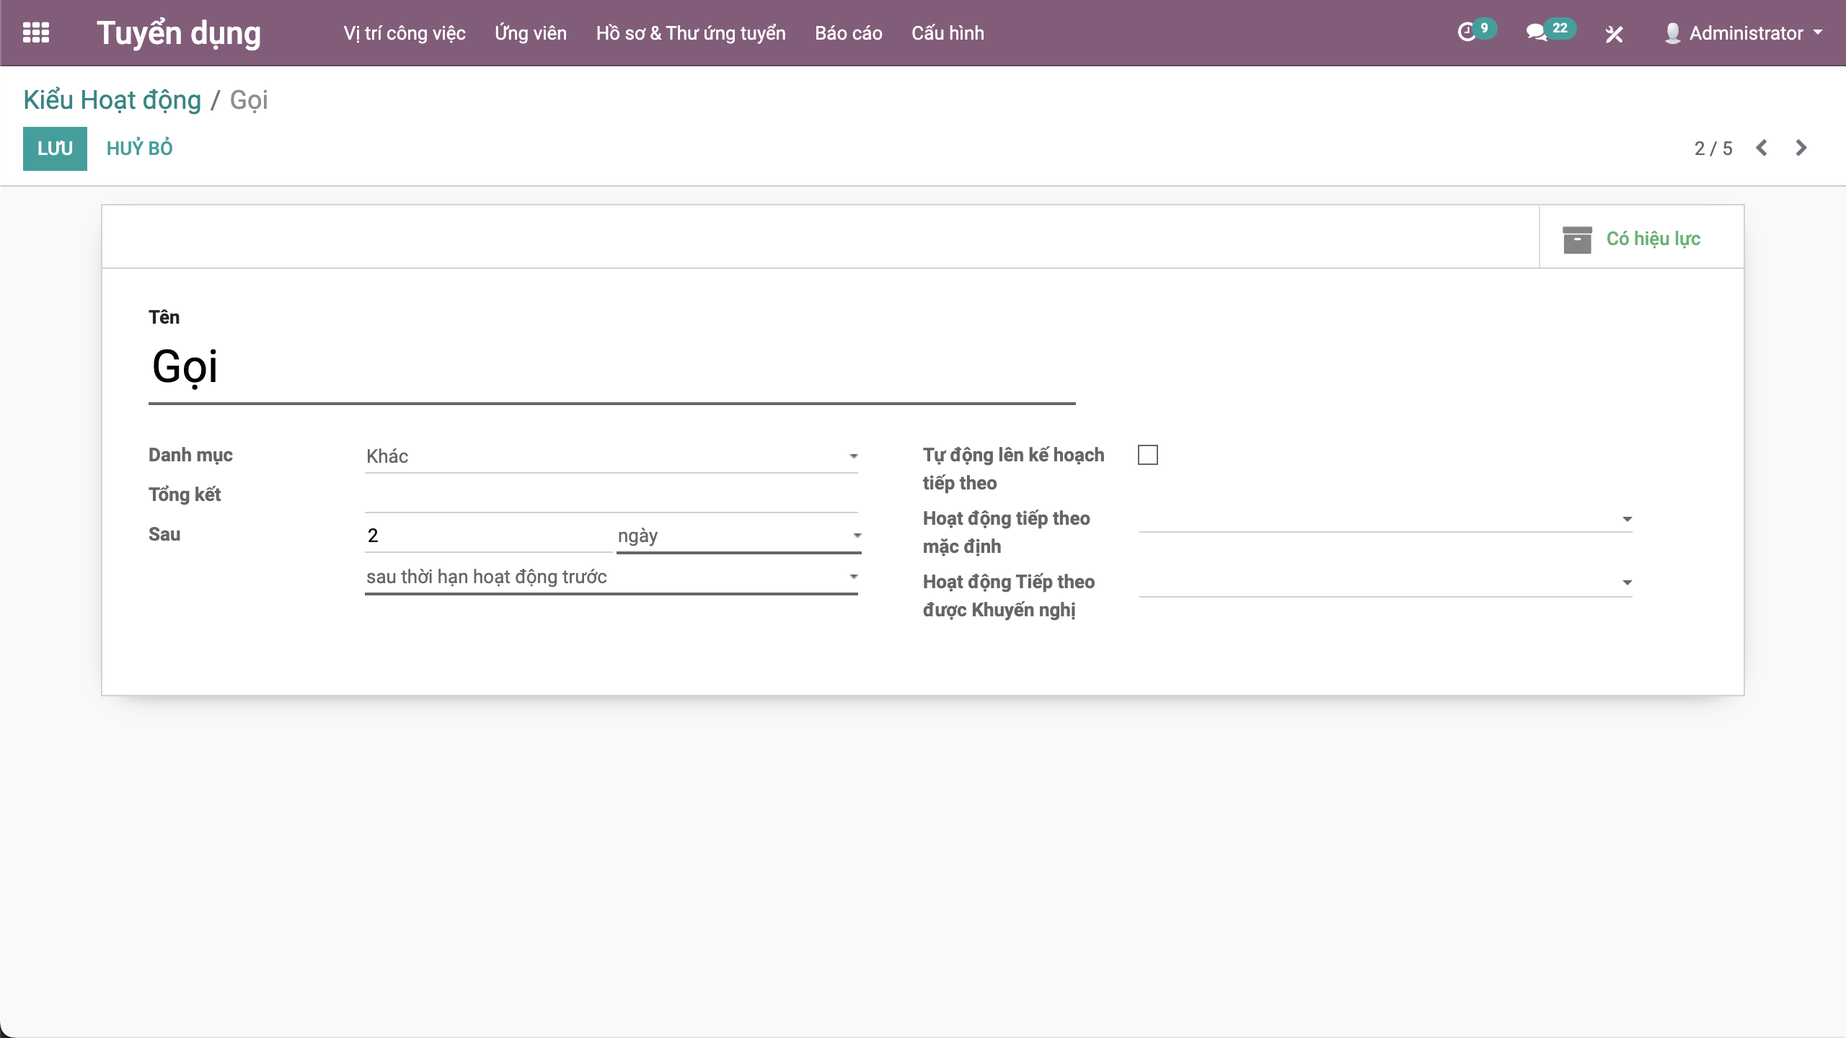Click the Administrator avatar icon

click(1672, 33)
